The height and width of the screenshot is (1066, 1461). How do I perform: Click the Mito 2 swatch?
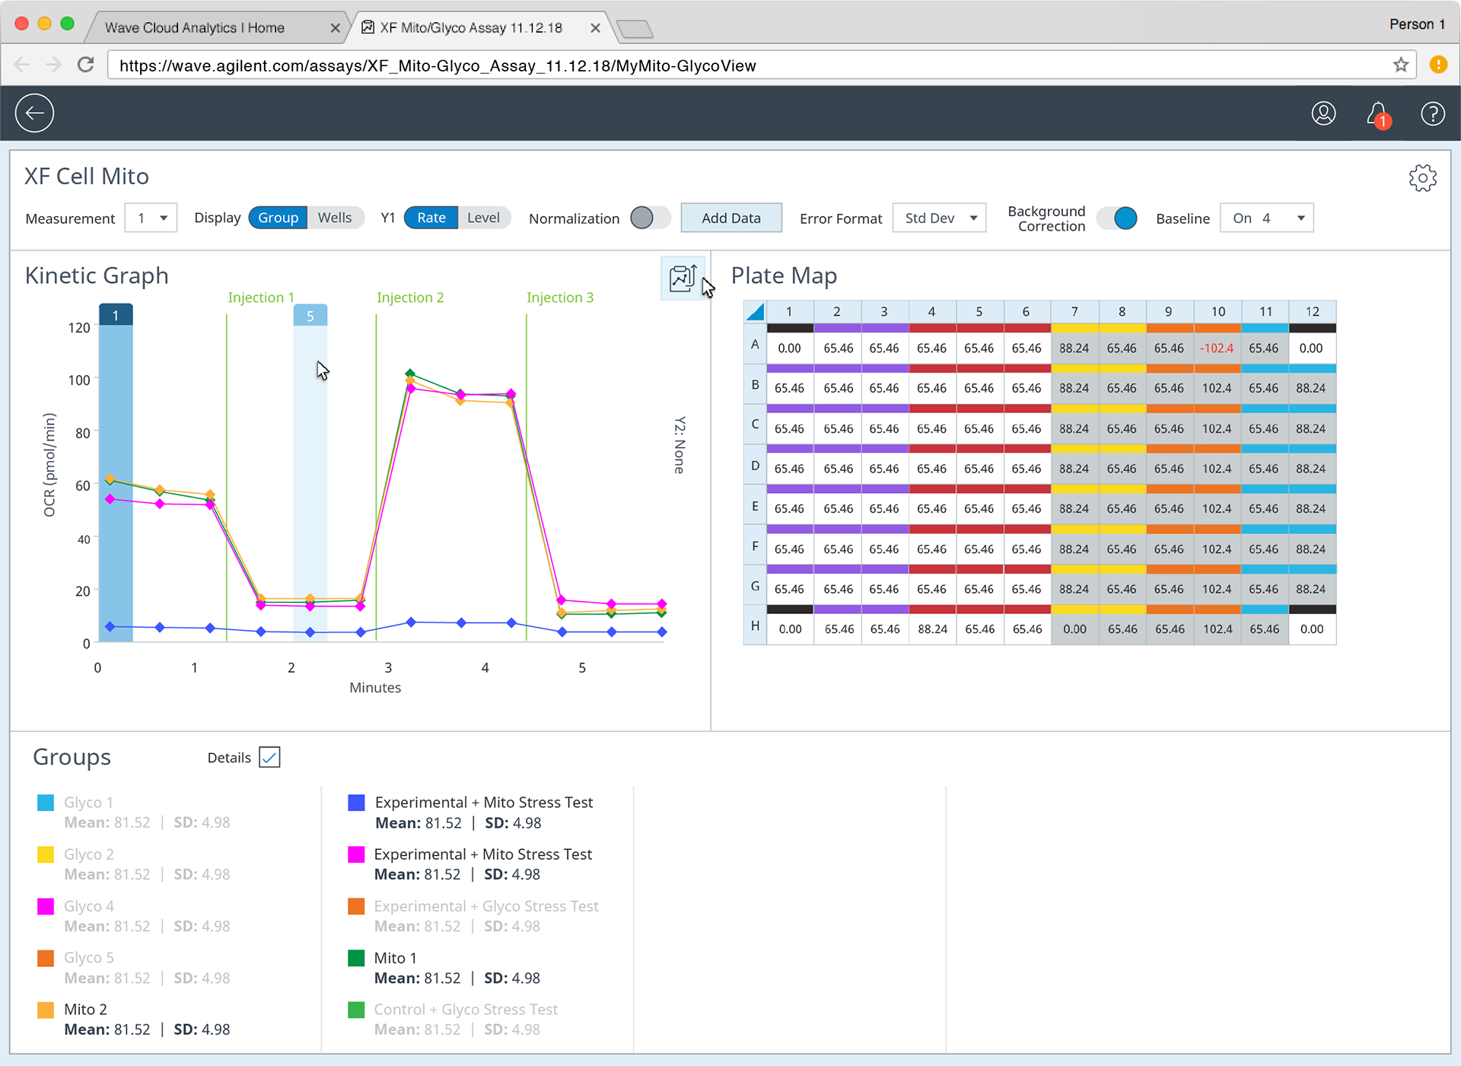[x=46, y=1009]
